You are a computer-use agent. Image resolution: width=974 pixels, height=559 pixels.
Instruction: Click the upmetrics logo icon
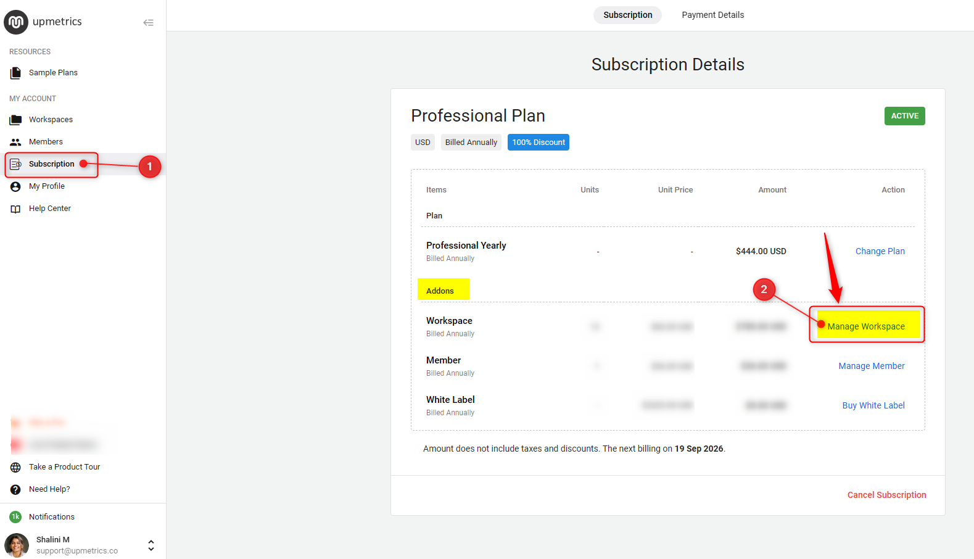pyautogui.click(x=16, y=22)
